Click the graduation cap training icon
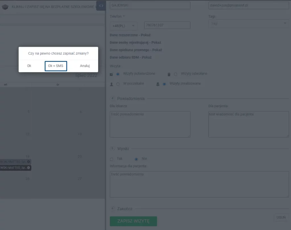Screen dimensions: 291x230 (x=5, y=7)
